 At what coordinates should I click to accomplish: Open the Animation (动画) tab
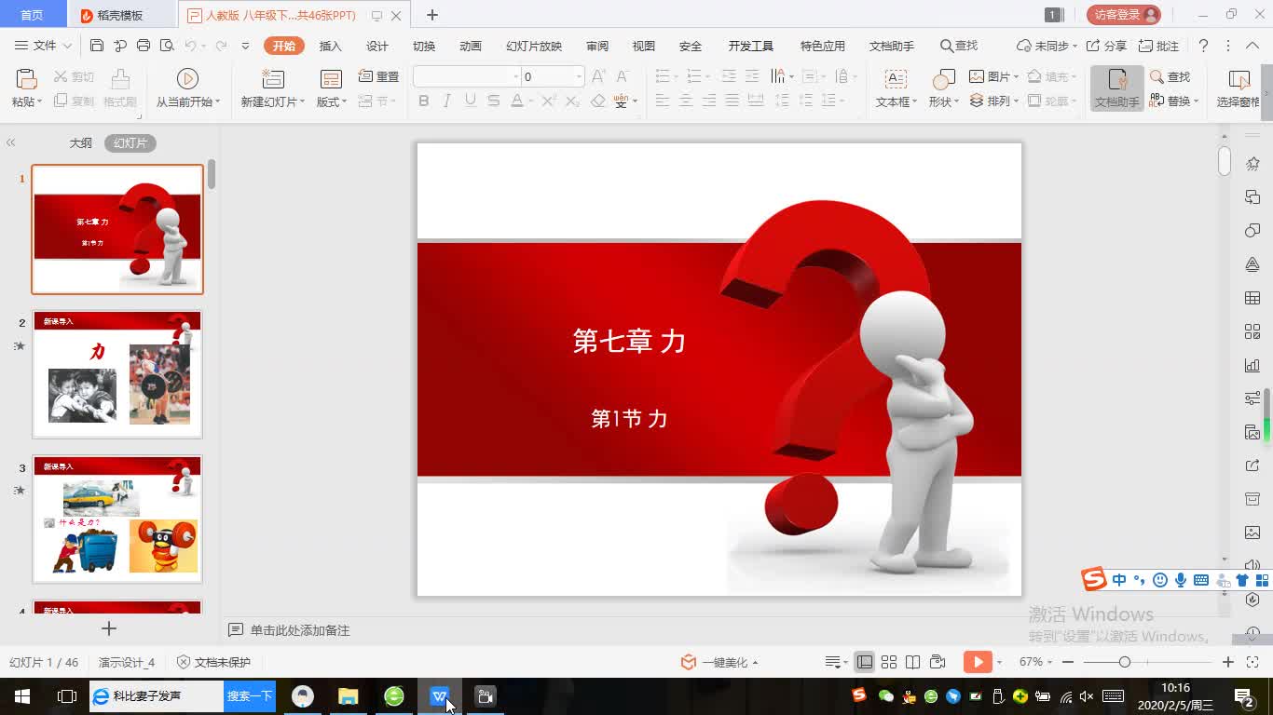click(471, 46)
